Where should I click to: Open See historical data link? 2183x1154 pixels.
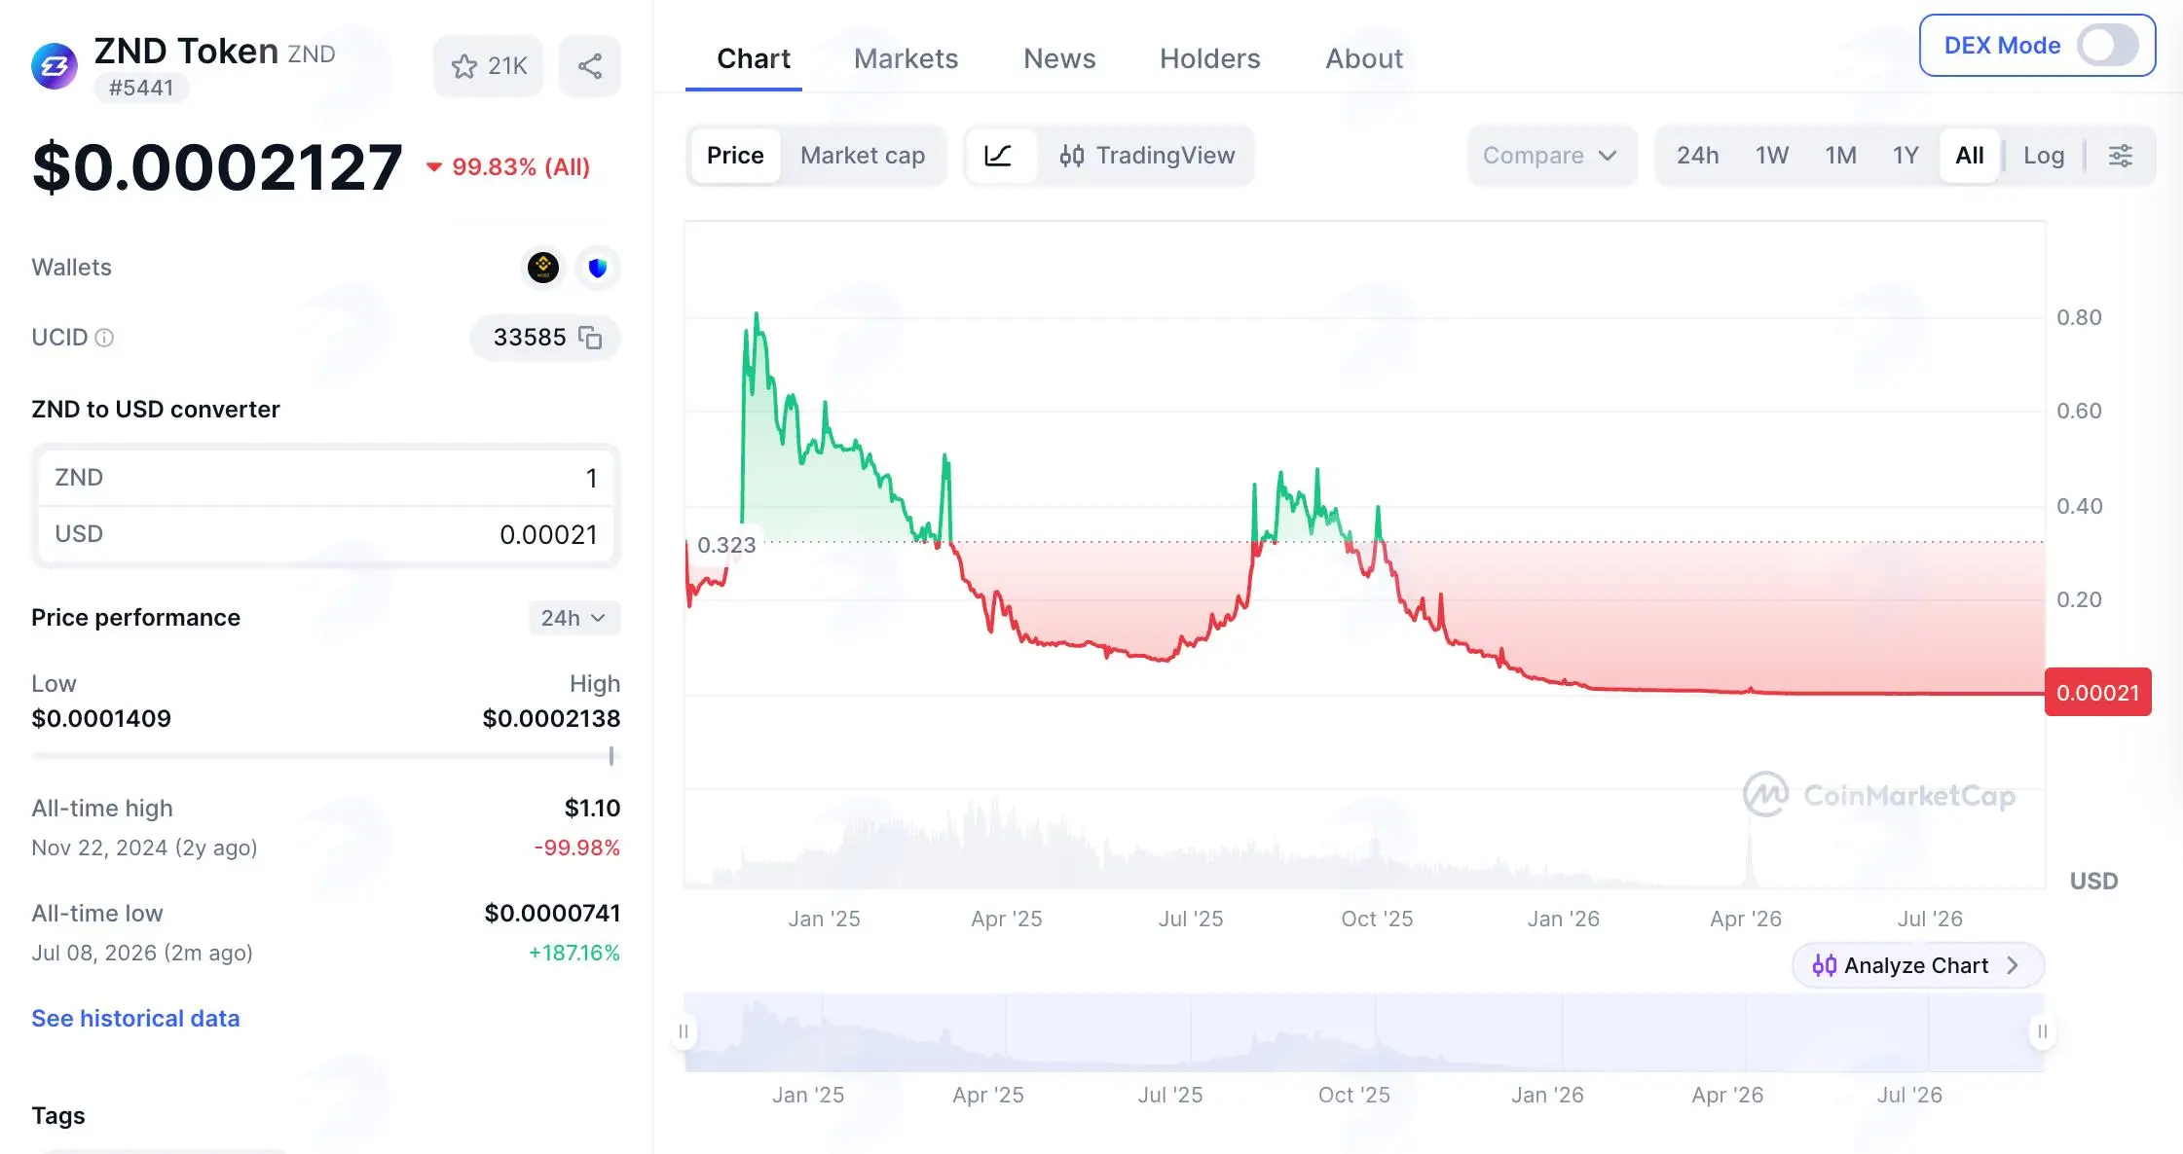click(x=135, y=1019)
